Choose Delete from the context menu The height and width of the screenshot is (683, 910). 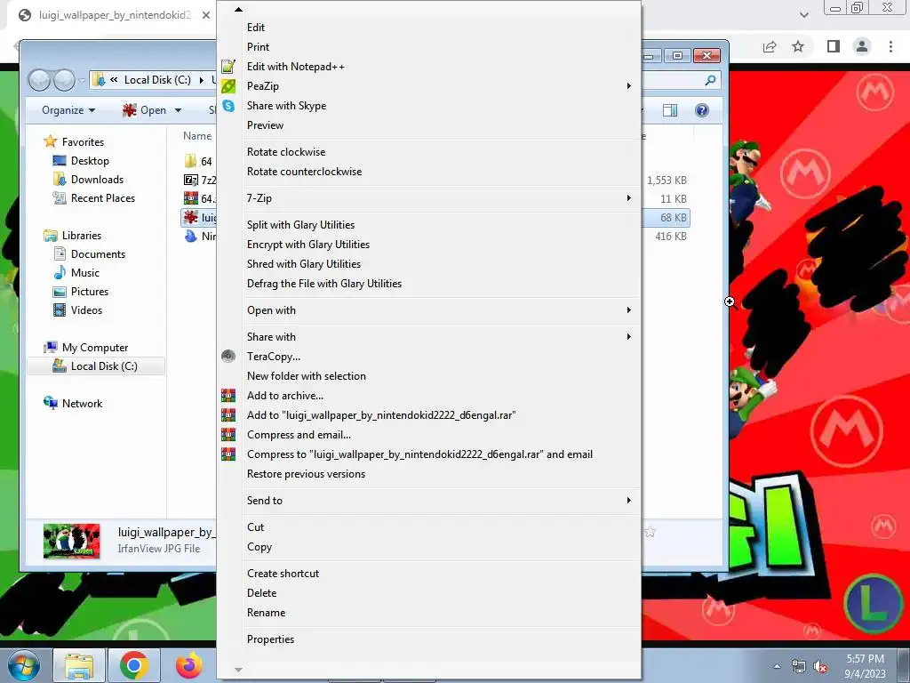tap(262, 593)
